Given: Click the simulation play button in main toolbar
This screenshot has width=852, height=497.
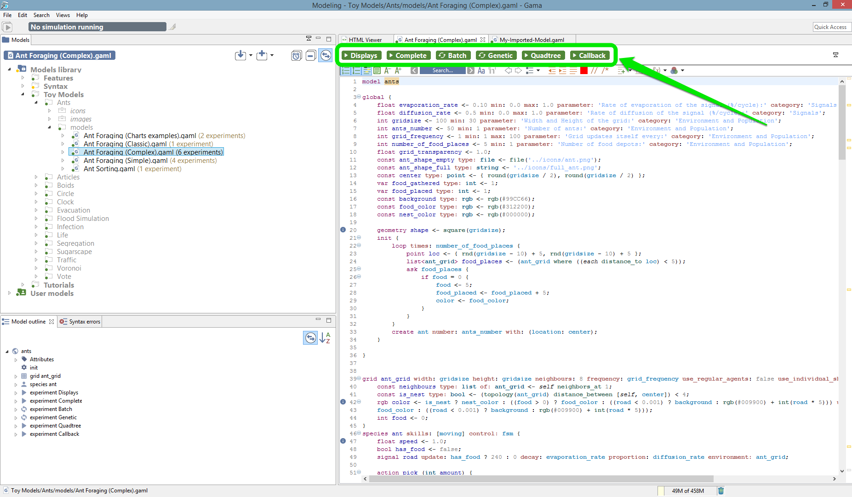Looking at the screenshot, I should [7, 27].
